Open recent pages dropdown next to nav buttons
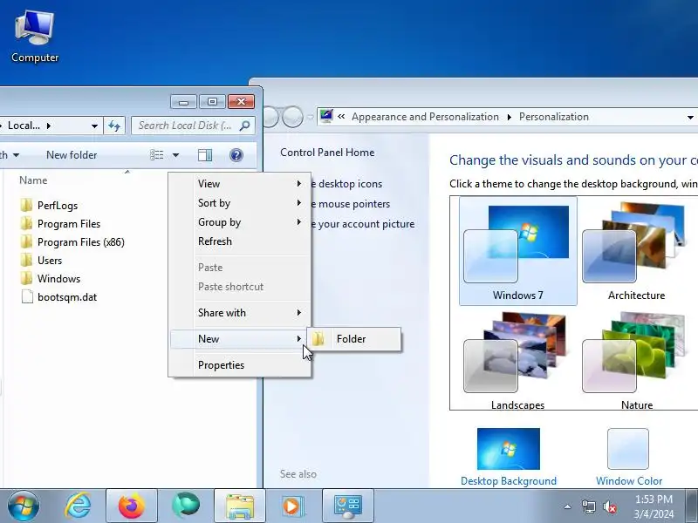Viewport: 698px width, 523px height. click(311, 118)
